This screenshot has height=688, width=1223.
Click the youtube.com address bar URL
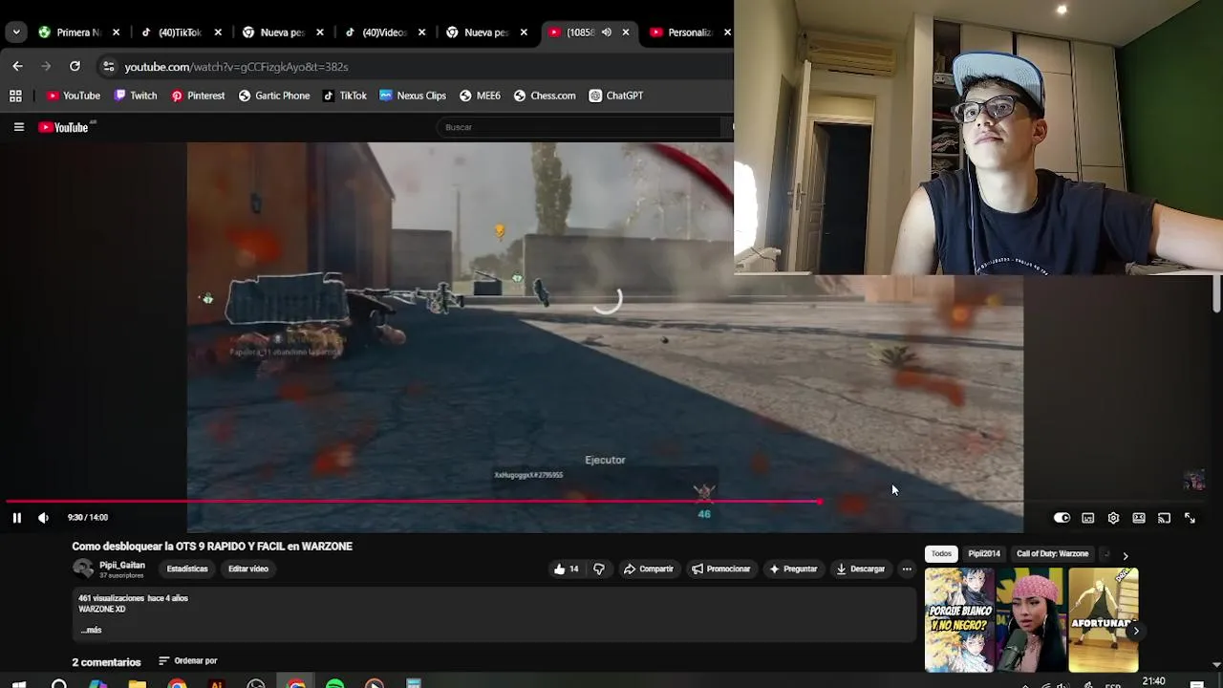click(236, 67)
